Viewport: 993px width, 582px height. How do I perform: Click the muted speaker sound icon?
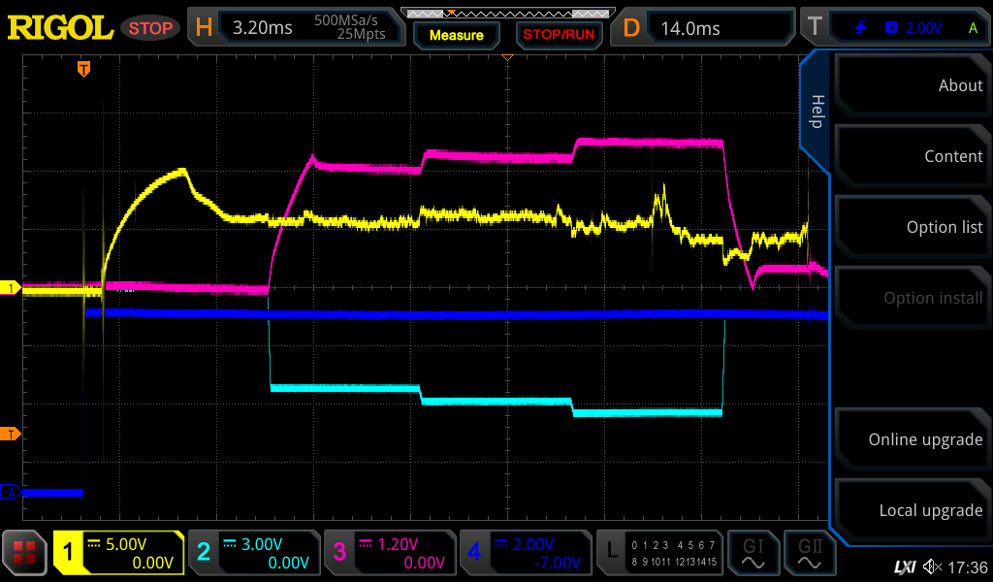pos(932,566)
